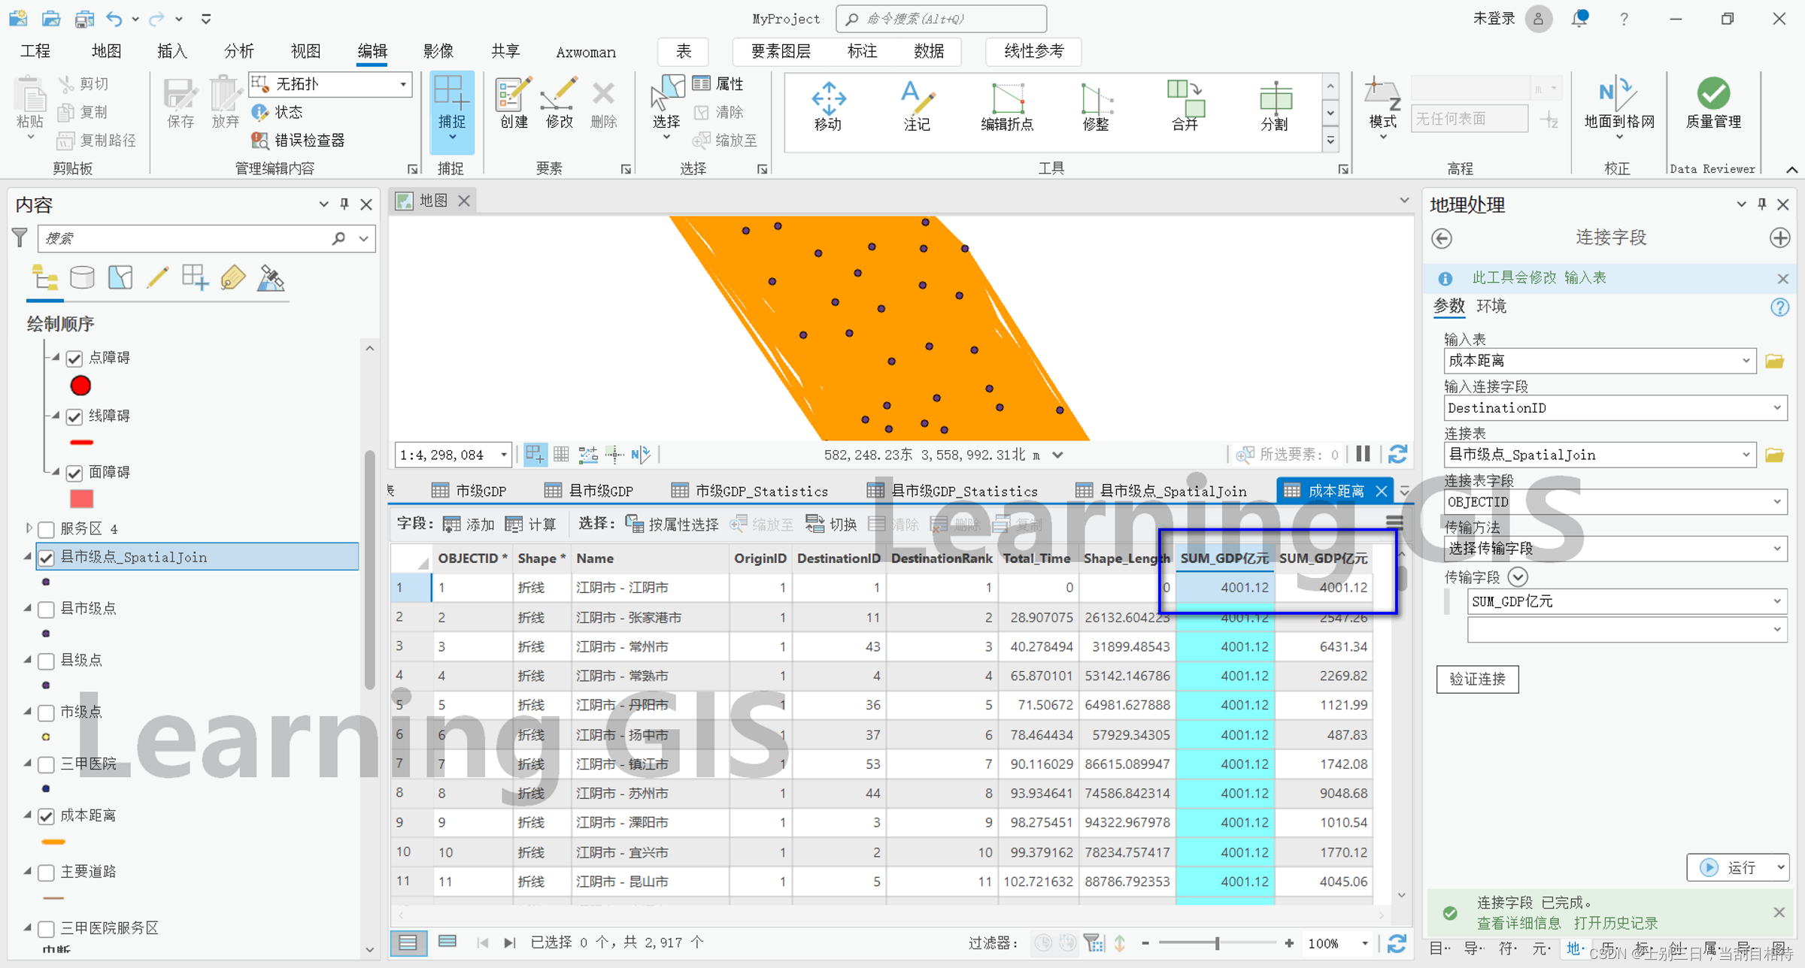This screenshot has height=968, width=1805.
Task: Turn off the 成本距离 layer visibility
Action: [47, 816]
